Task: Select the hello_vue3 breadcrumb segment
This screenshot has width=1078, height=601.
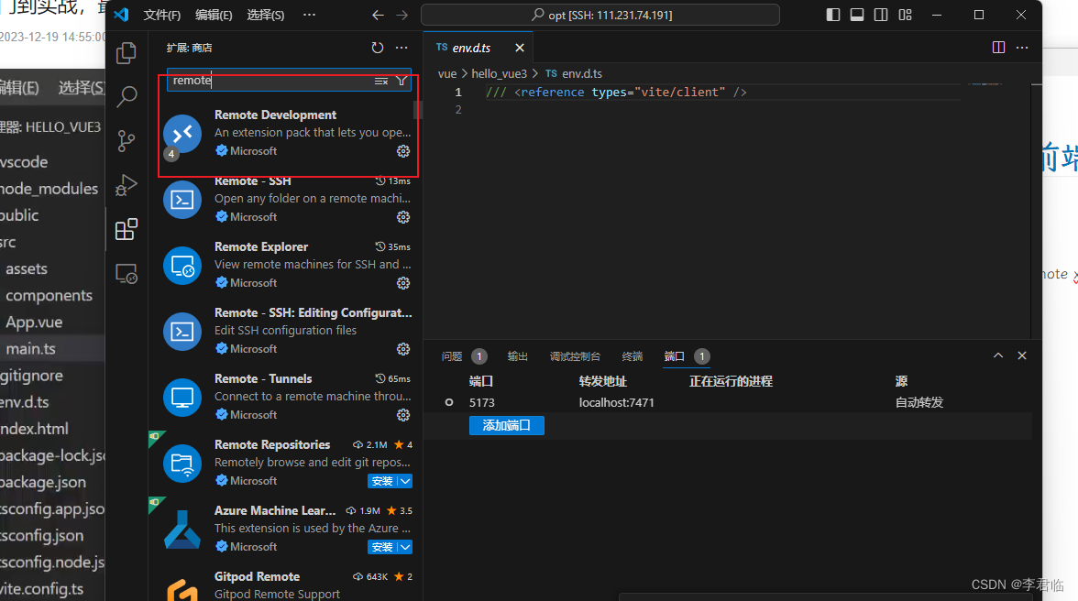Action: tap(499, 73)
